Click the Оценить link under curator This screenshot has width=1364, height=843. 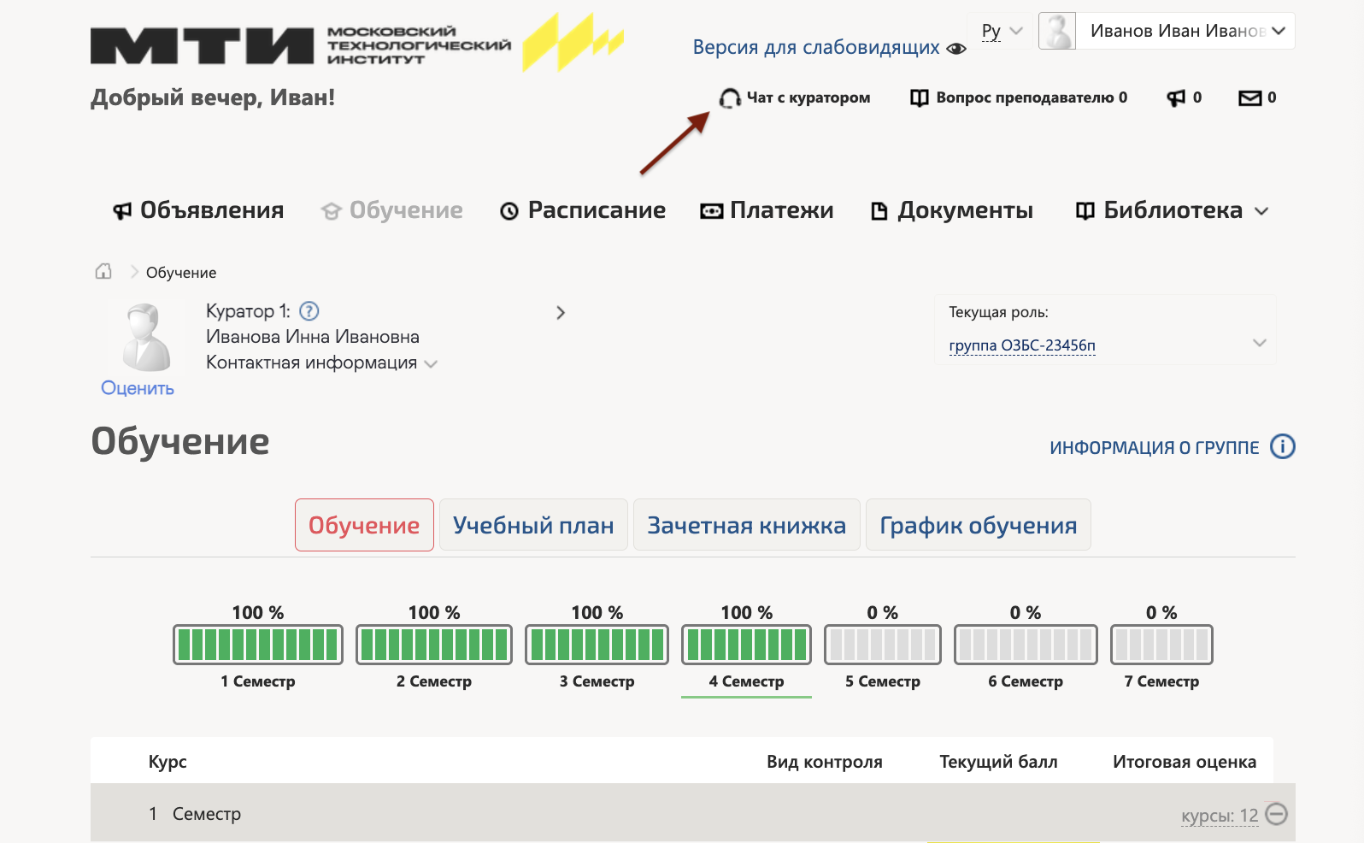[137, 388]
